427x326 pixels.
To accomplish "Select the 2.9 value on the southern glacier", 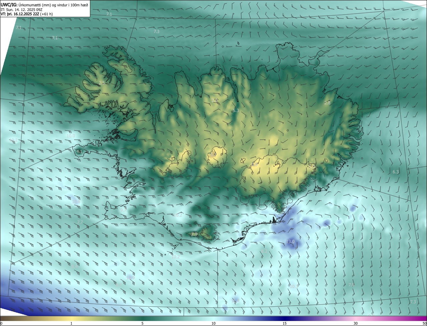I will point(194,234).
